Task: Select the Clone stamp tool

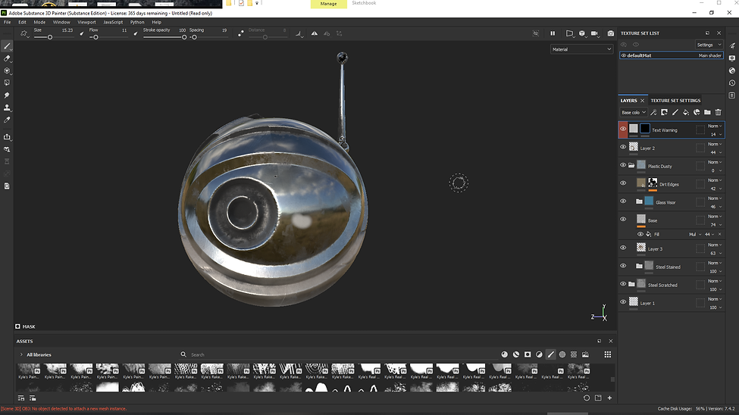Action: pos(7,108)
